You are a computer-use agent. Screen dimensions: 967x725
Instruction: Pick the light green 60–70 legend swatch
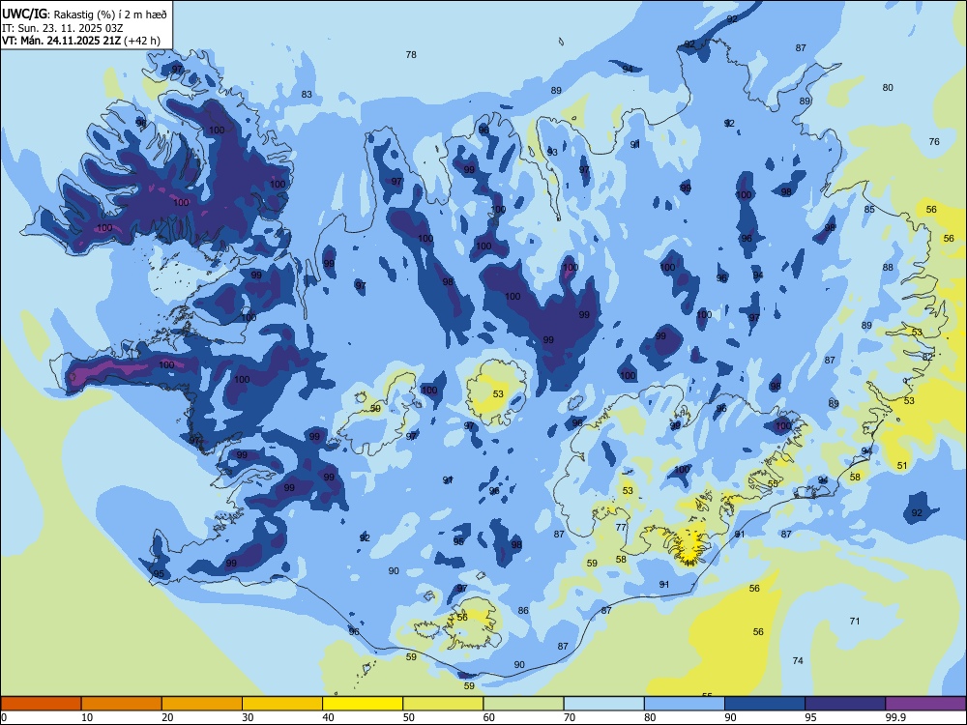point(523,704)
